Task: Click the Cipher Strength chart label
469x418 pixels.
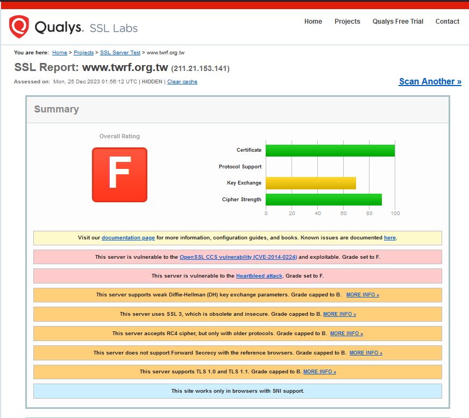Action: click(241, 200)
